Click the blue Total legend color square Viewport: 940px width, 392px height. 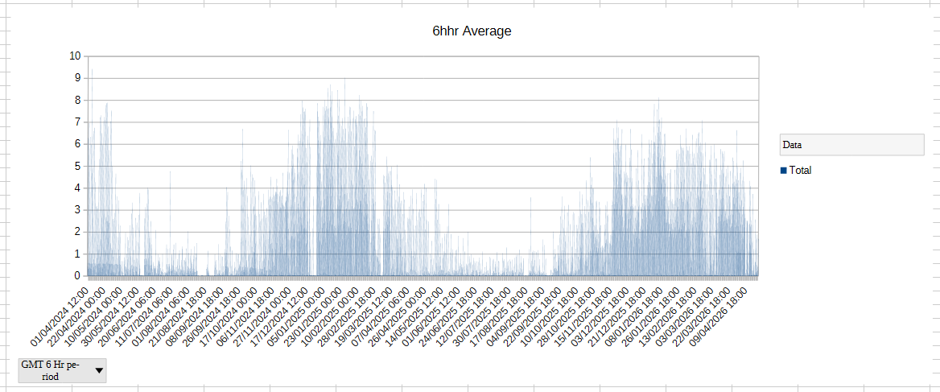pos(783,170)
